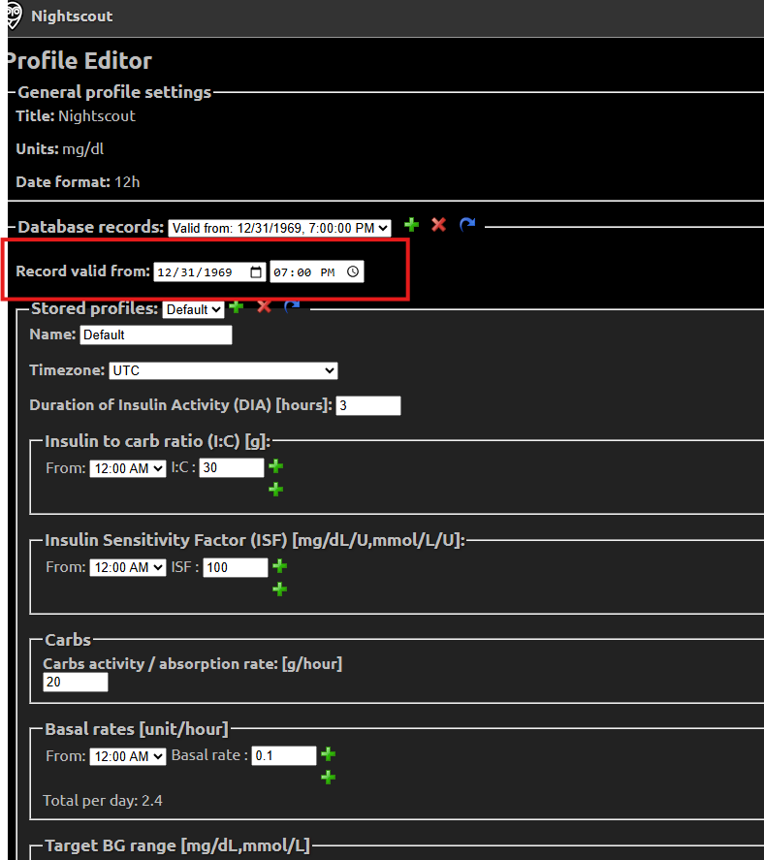Screen dimensions: 764x860
Task: Click the profile Name input field
Action: click(155, 334)
